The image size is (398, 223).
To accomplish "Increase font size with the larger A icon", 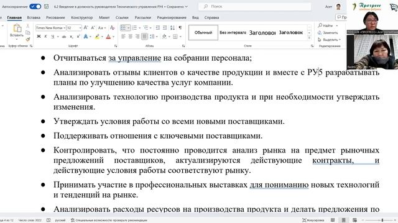I will tap(86, 27).
